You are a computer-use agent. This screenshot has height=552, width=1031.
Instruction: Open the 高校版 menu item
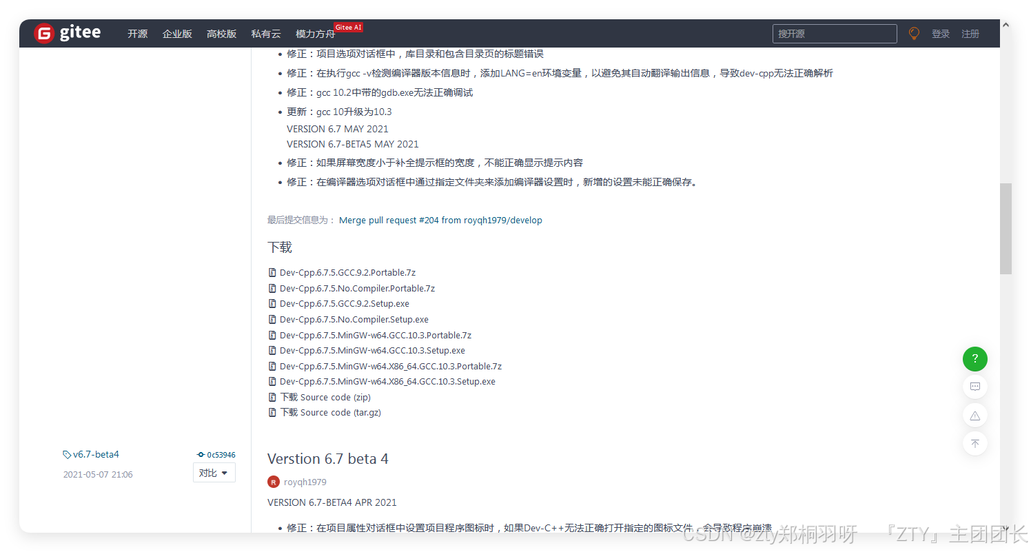[x=221, y=34]
